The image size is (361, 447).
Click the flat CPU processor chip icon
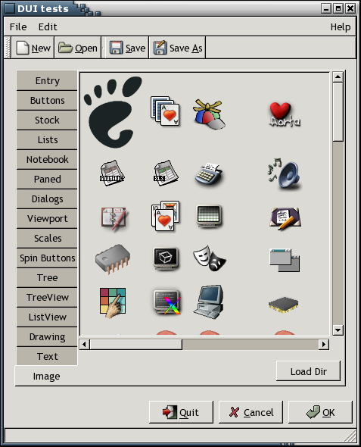pyautogui.click(x=284, y=305)
